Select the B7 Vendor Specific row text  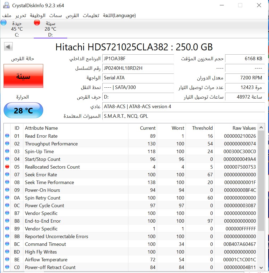pyautogui.click(x=41, y=213)
